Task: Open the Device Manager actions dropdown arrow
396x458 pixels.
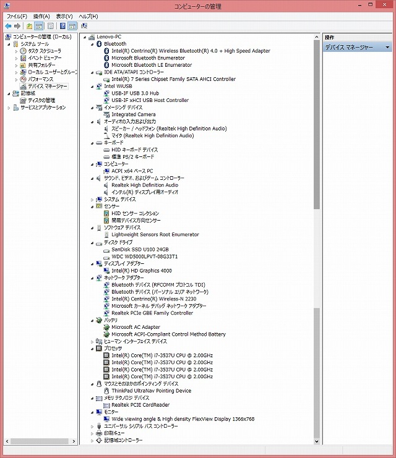Action: coord(387,48)
